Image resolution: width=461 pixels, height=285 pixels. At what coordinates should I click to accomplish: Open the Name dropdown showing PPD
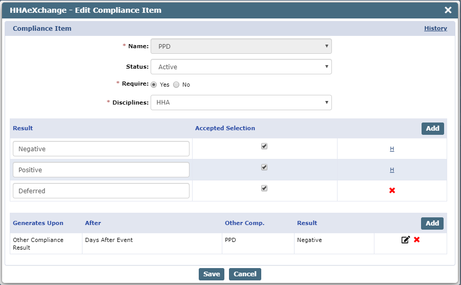tap(241, 46)
